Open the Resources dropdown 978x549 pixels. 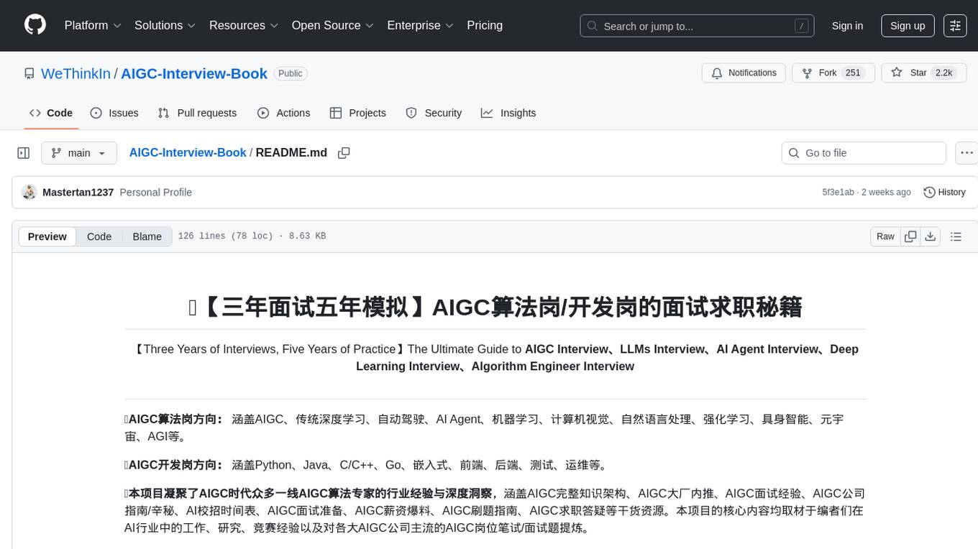coord(244,25)
